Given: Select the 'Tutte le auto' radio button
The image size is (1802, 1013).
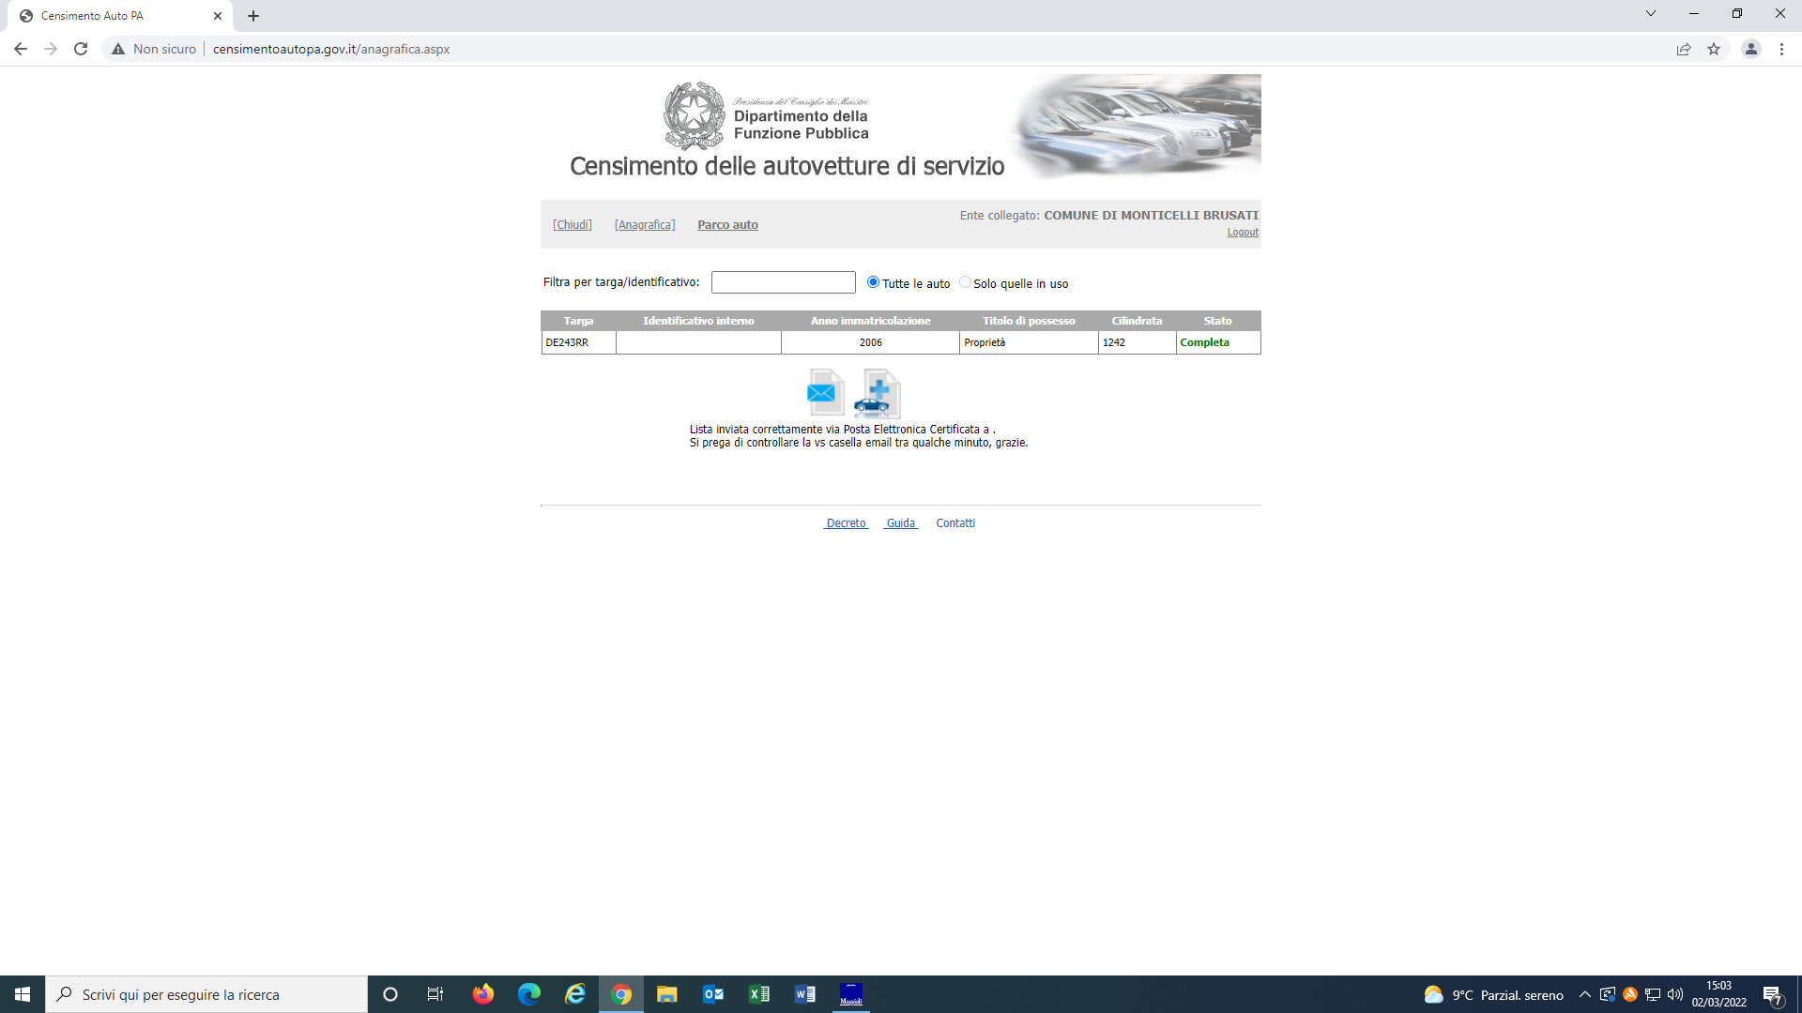Looking at the screenshot, I should click(x=873, y=282).
